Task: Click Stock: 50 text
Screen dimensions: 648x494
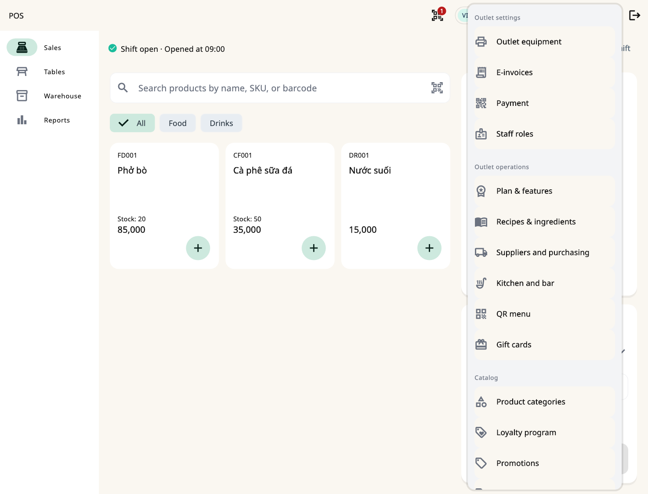Action: click(x=247, y=219)
